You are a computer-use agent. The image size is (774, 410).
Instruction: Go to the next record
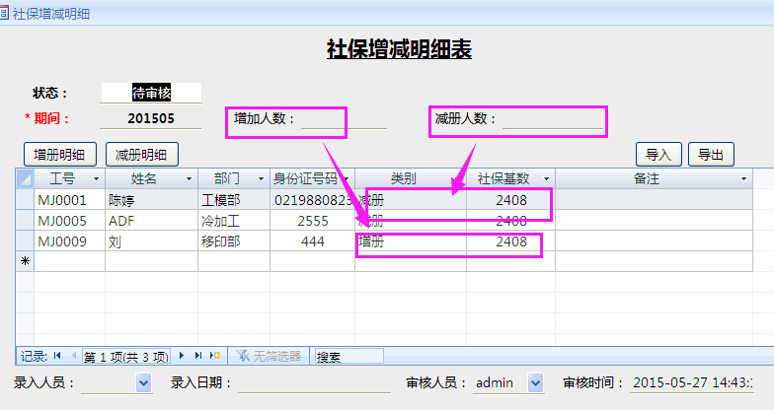click(182, 356)
